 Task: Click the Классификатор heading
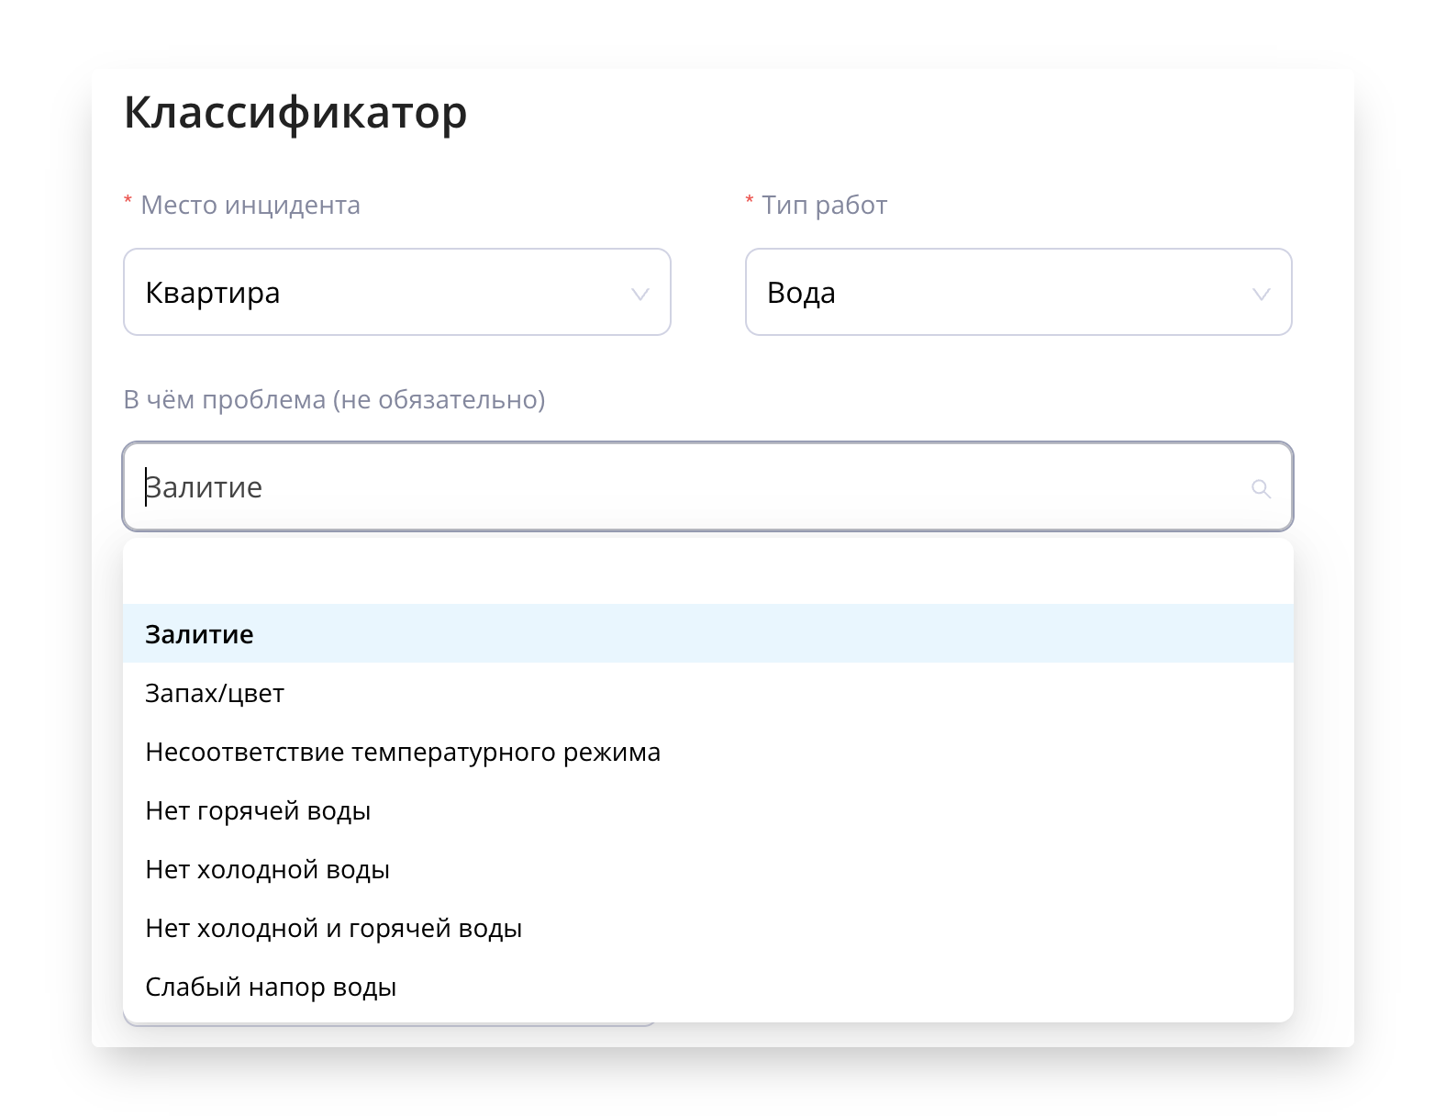click(295, 113)
